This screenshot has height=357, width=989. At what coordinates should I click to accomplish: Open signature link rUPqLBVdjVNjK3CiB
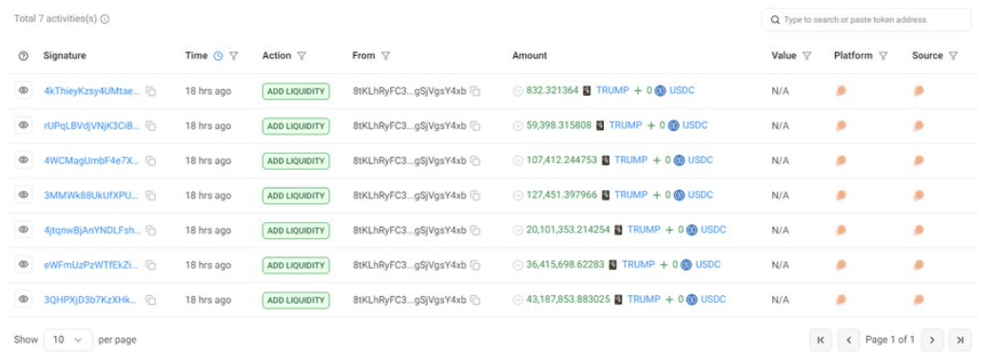pos(92,125)
